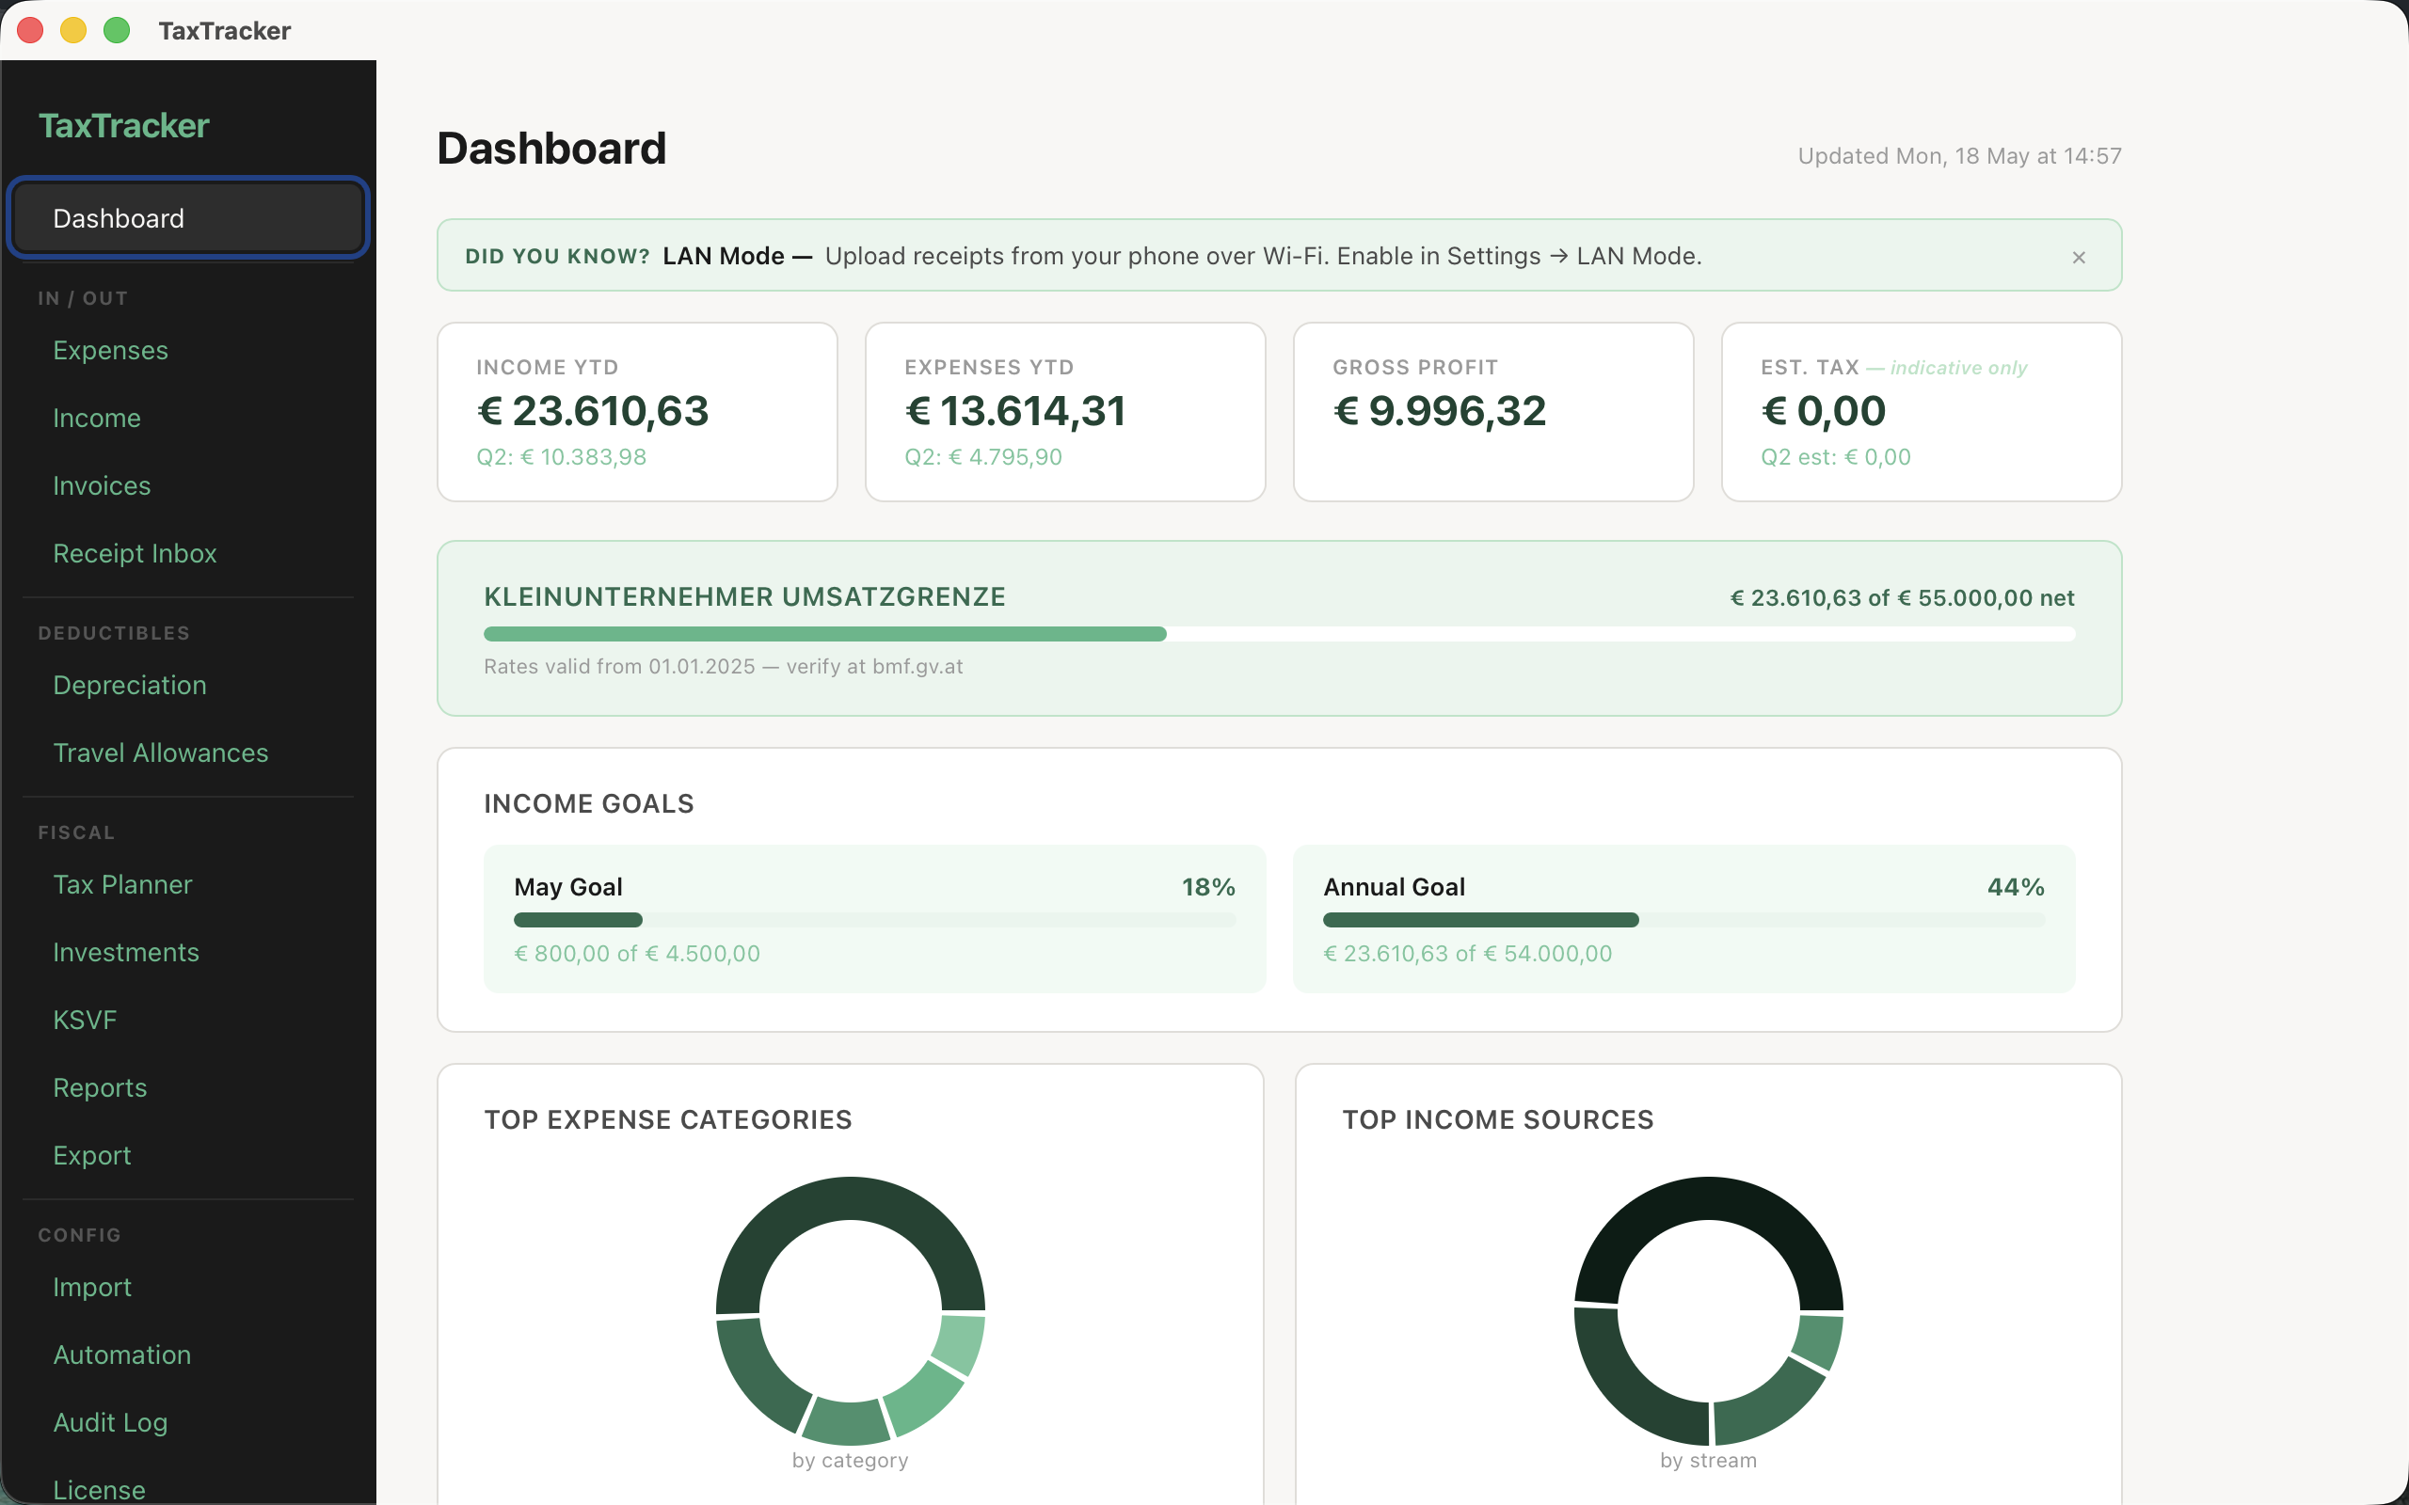Click the May Goal progress bar
Viewport: 2409px width, 1505px height.
(874, 920)
